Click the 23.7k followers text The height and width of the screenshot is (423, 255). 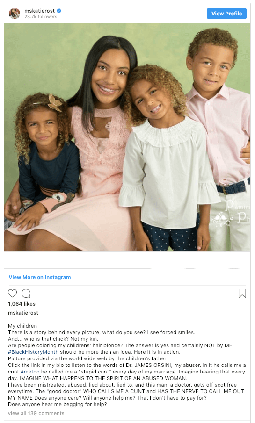41,17
